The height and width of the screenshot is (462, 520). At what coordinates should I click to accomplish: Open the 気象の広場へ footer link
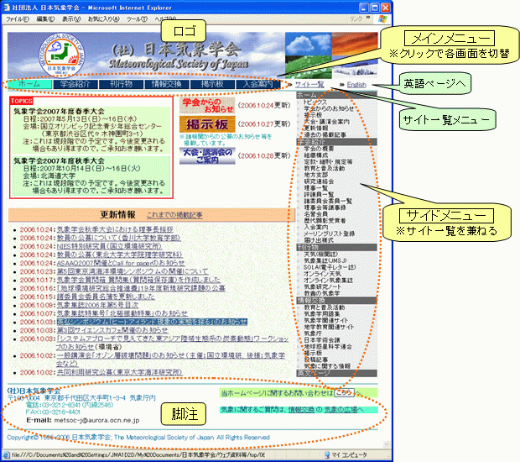coord(344,410)
